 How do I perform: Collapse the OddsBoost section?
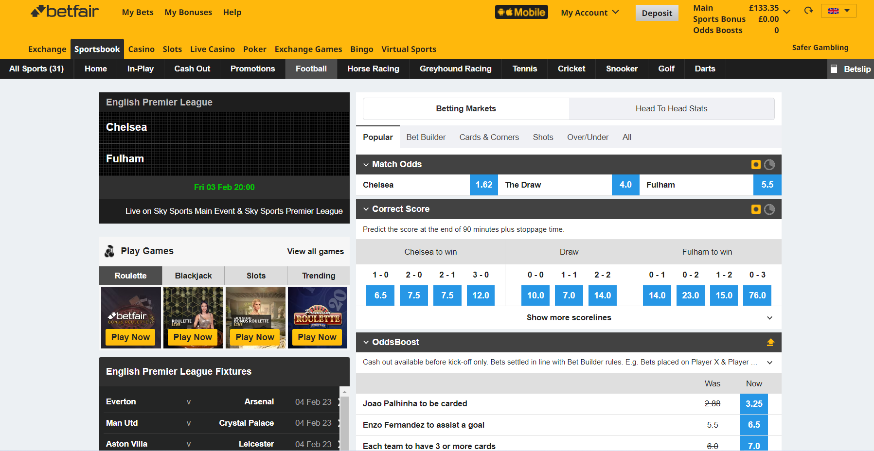point(366,343)
